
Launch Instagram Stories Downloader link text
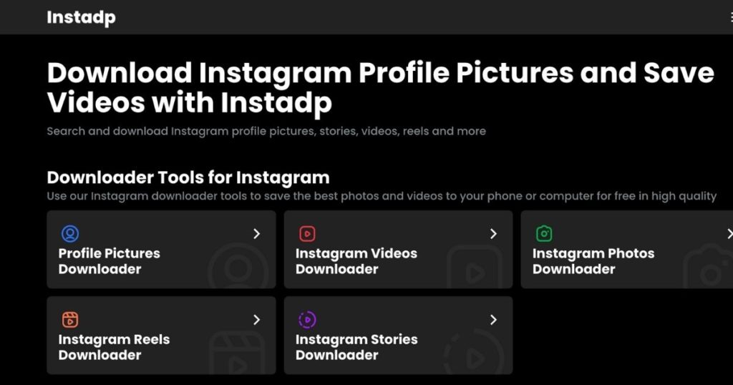[x=356, y=347]
